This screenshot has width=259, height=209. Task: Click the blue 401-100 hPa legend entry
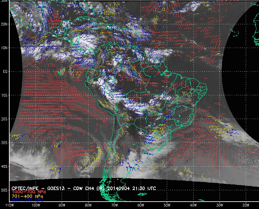[27, 200]
